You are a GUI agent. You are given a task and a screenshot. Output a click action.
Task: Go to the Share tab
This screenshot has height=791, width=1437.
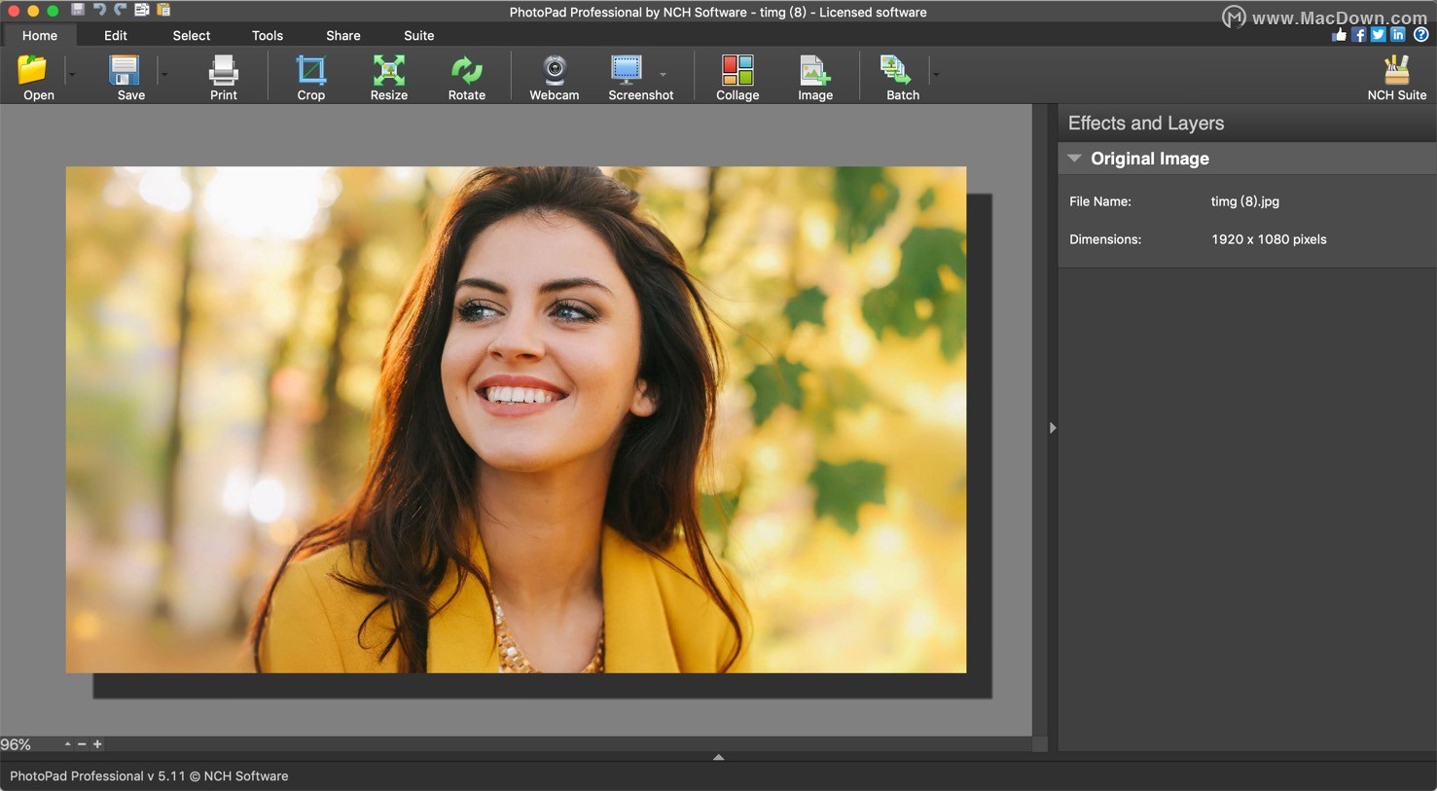(x=343, y=35)
